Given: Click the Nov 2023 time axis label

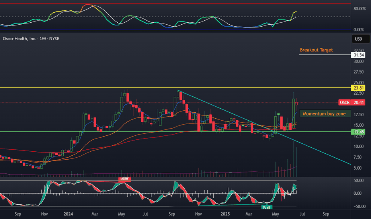Looking at the screenshot, I should [44, 214].
